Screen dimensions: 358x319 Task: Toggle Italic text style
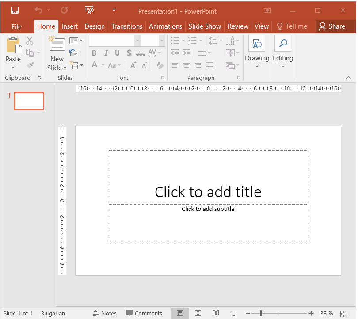point(106,53)
